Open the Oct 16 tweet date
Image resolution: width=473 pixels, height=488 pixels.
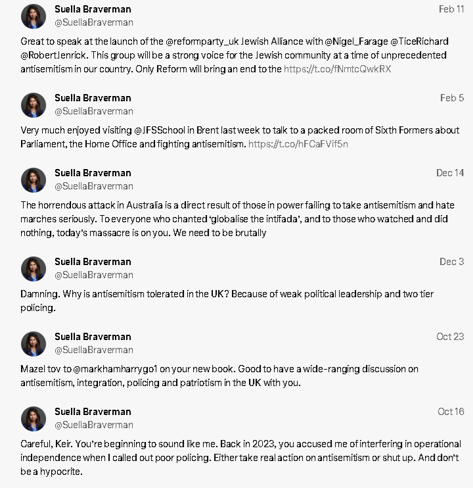(451, 412)
